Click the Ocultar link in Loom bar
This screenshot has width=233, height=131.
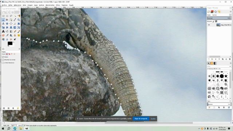pos(153,119)
